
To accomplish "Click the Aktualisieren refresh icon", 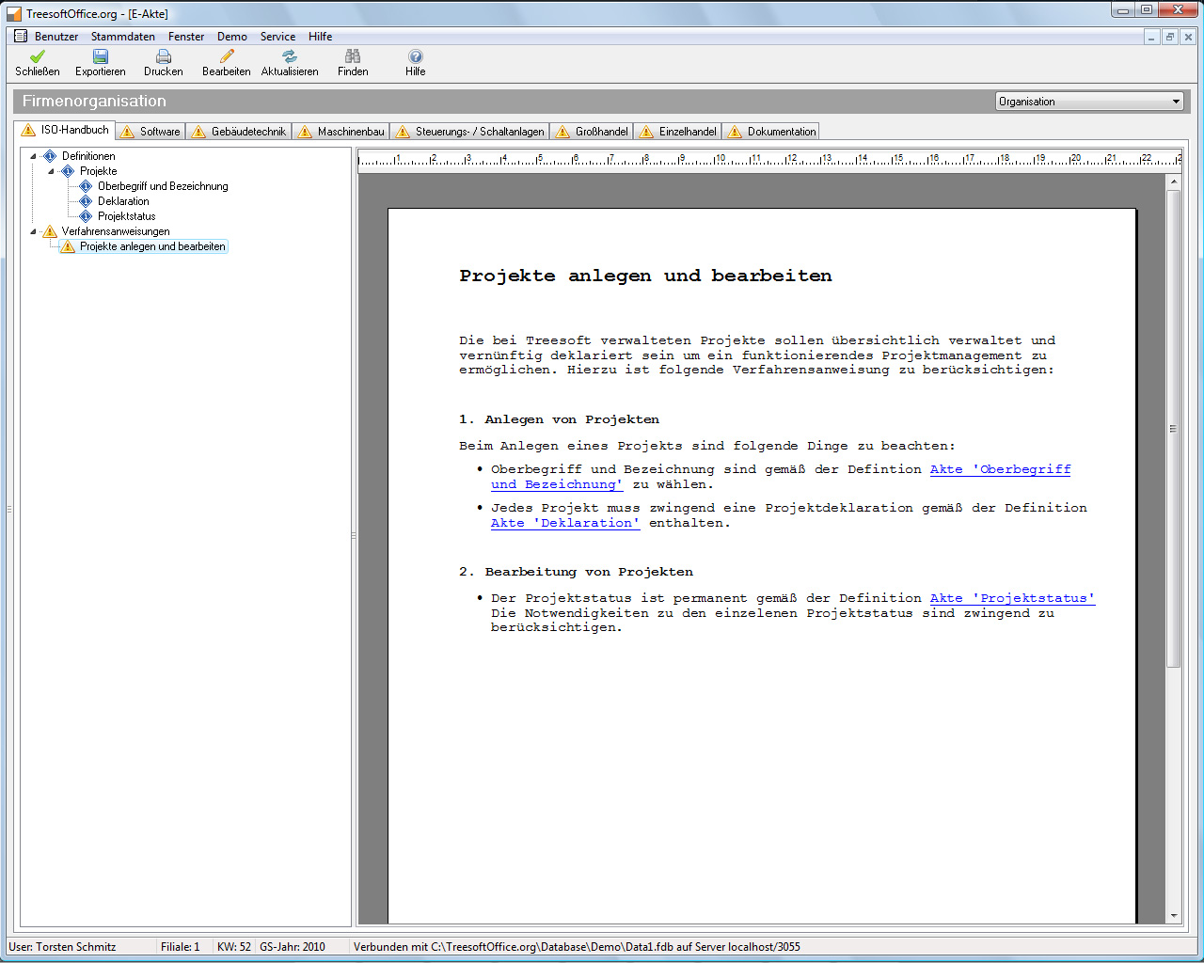I will 290,56.
